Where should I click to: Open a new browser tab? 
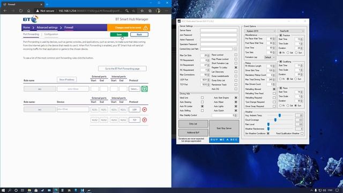[x=47, y=4]
